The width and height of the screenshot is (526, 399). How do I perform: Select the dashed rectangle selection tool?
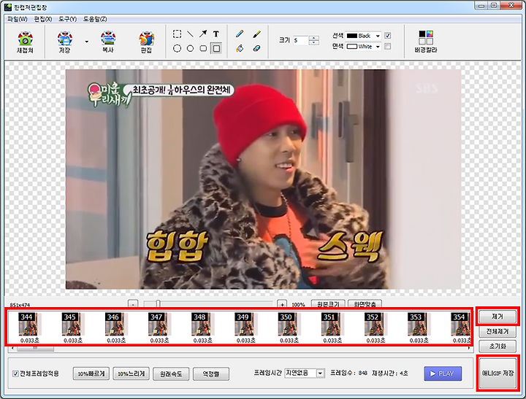point(177,34)
